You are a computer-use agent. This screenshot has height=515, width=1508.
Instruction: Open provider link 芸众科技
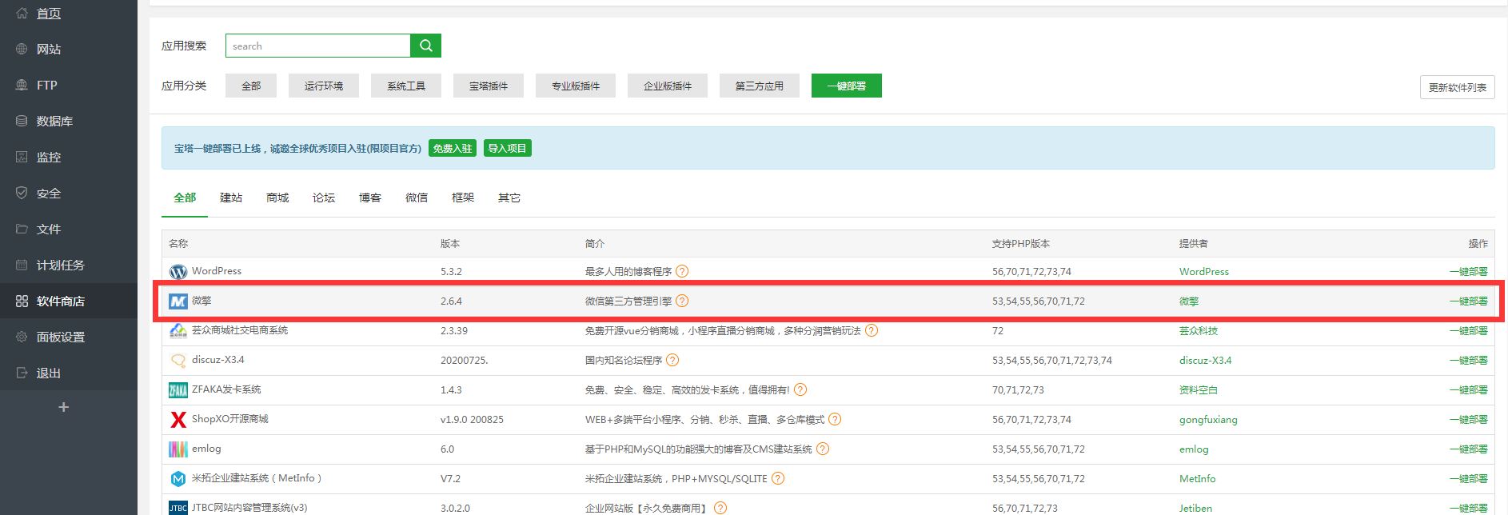(x=1199, y=331)
